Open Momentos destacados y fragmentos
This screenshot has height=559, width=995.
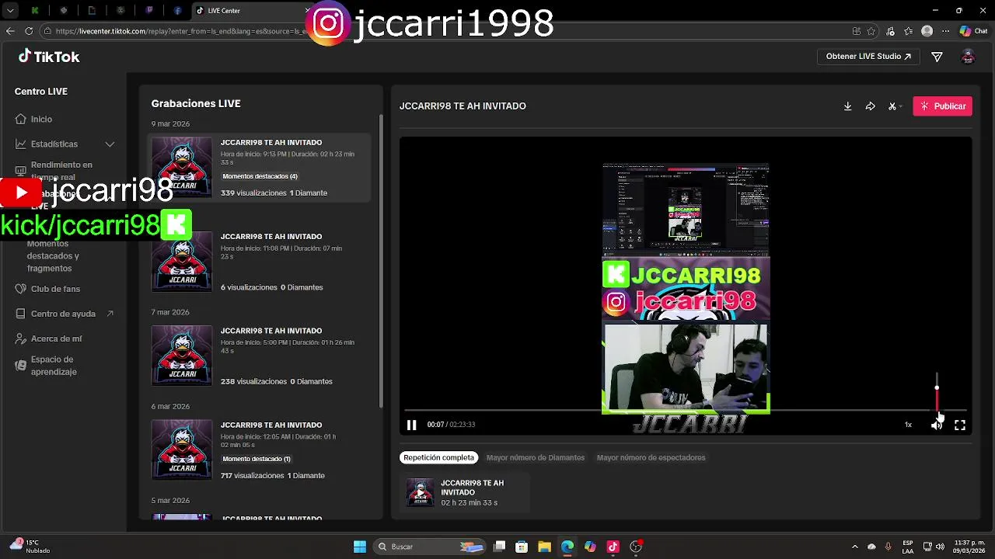click(x=53, y=255)
